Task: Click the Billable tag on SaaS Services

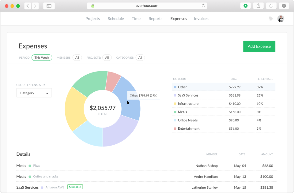Action: pyautogui.click(x=75, y=187)
